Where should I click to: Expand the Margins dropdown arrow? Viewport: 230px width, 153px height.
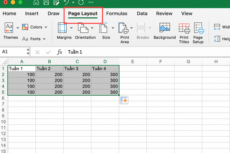[x=71, y=28]
